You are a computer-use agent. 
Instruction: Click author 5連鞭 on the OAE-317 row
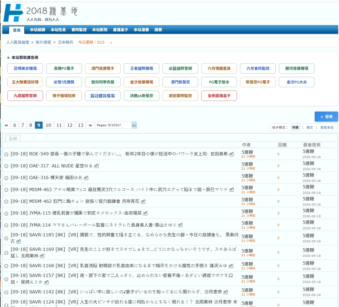click(247, 164)
